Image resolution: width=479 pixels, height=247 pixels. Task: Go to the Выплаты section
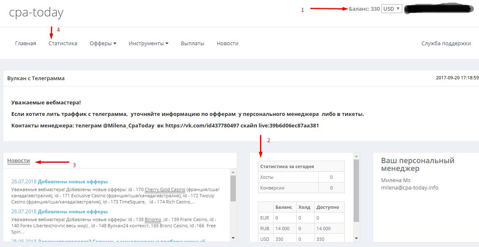(x=192, y=43)
